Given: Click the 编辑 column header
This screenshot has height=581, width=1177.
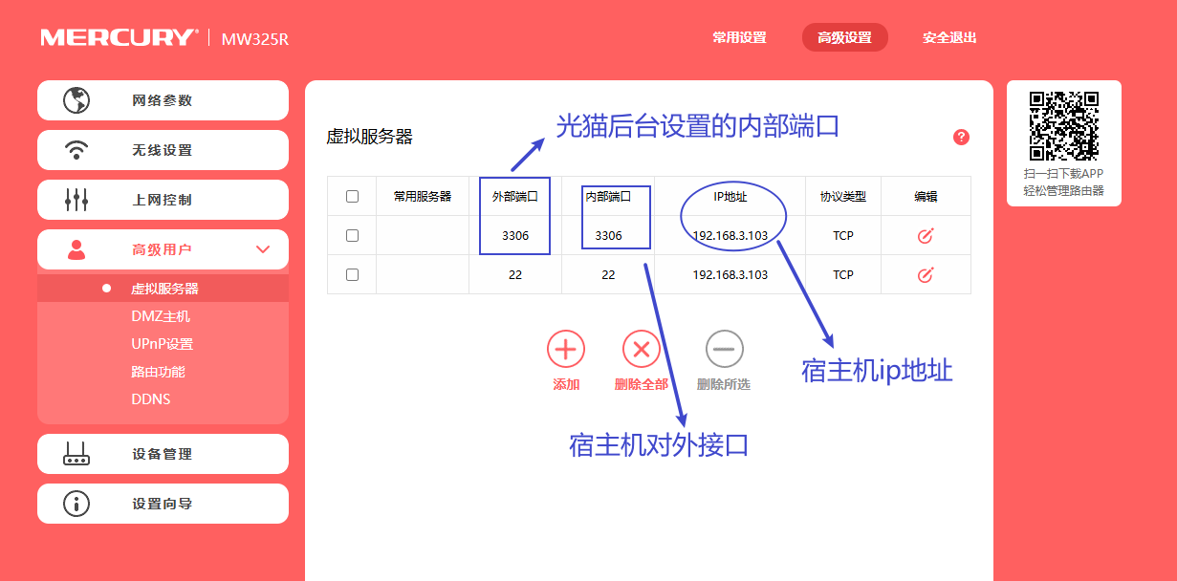Looking at the screenshot, I should coord(926,196).
